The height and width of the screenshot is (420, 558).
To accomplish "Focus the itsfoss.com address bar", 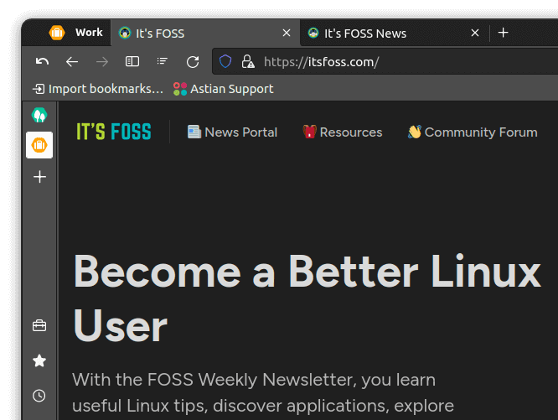I will [x=385, y=61].
